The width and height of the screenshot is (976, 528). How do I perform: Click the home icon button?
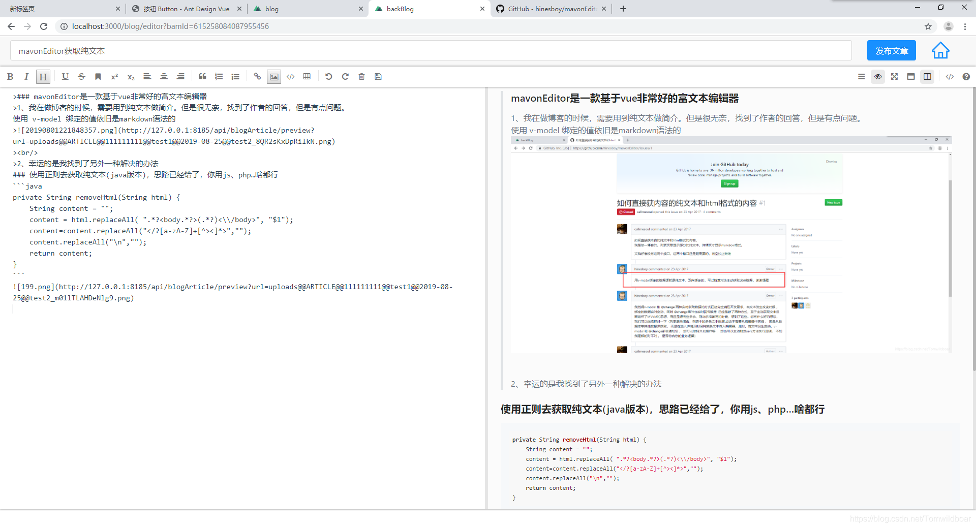tap(941, 50)
